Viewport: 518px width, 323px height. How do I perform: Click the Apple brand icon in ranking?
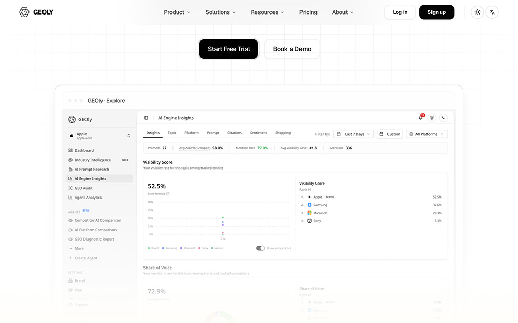point(310,197)
